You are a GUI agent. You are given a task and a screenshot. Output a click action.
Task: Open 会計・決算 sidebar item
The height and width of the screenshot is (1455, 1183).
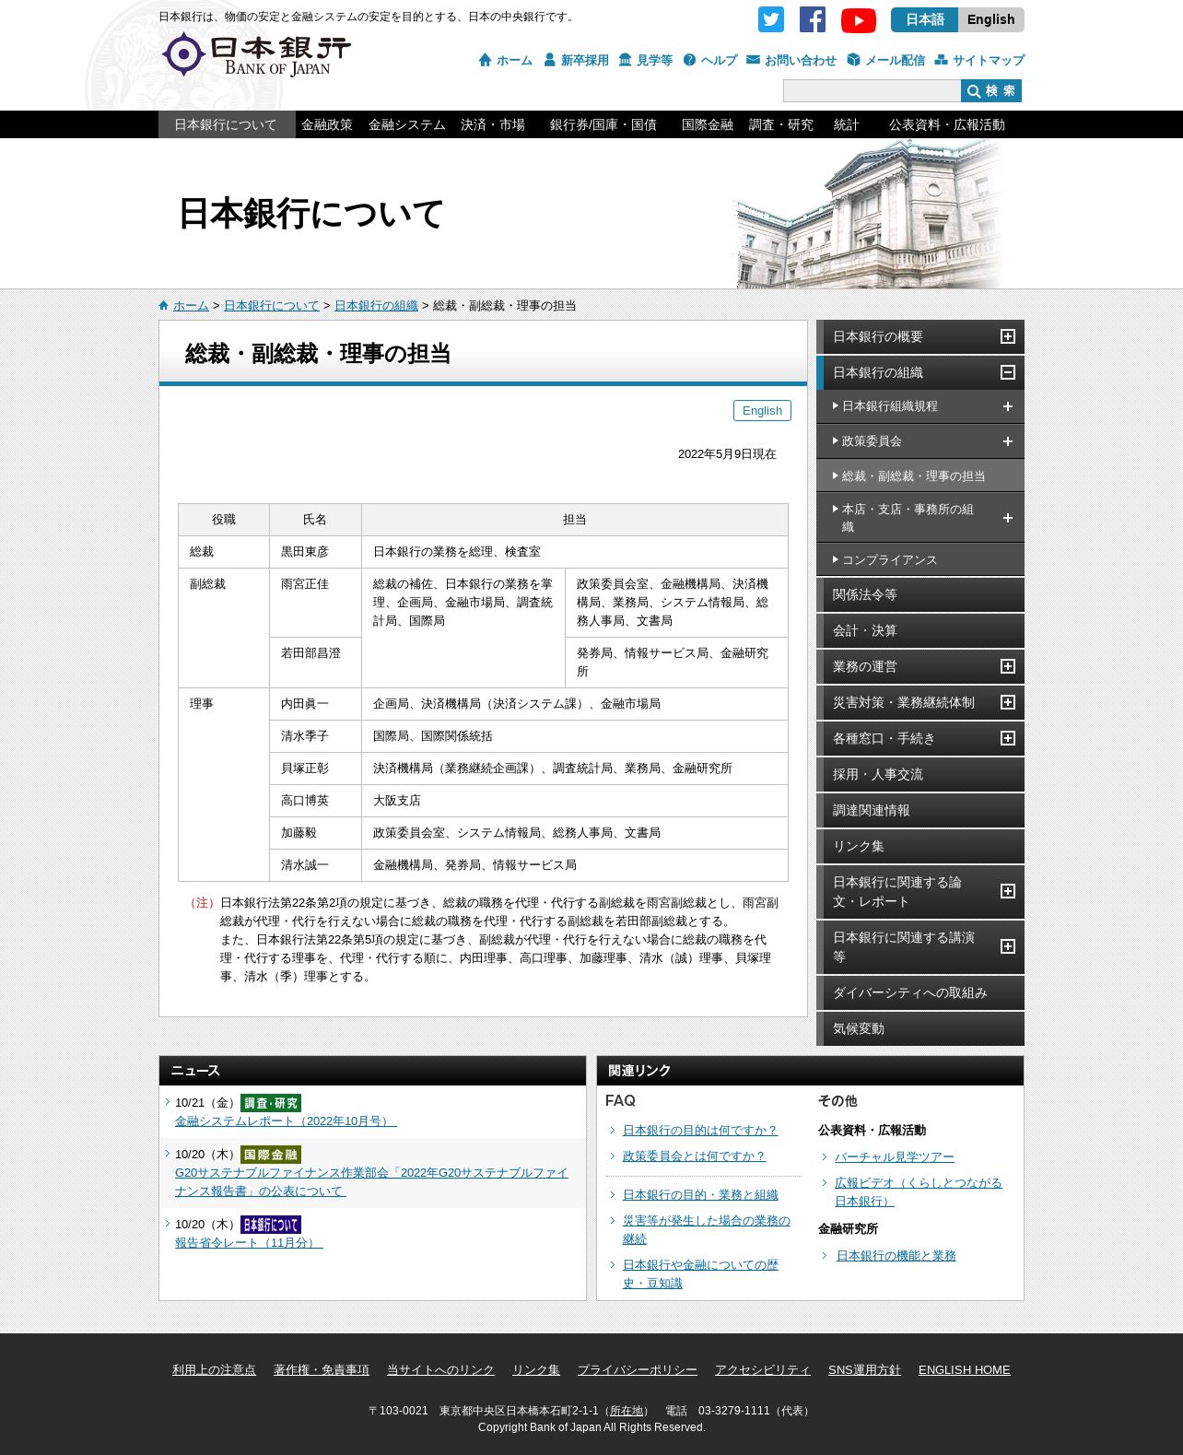(920, 631)
